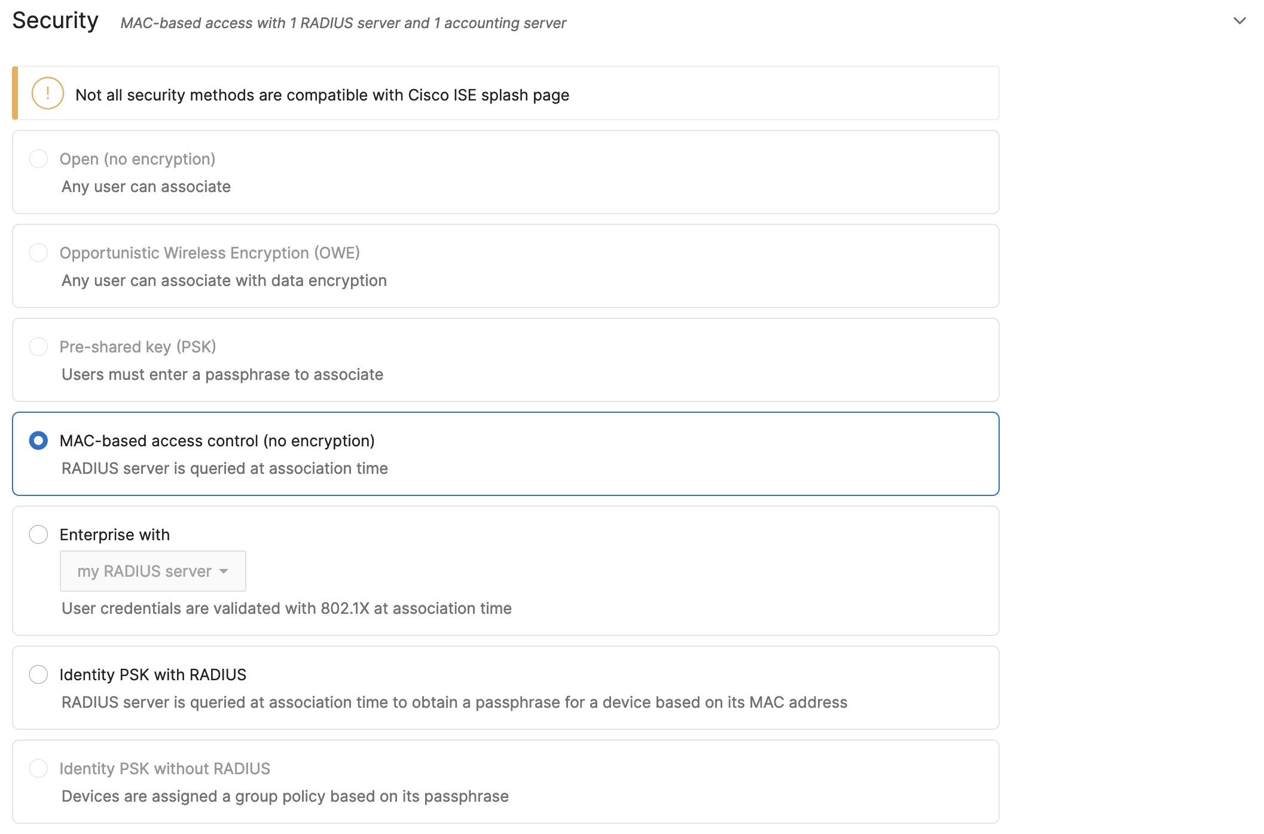Choose Pre-shared key (PSK) security

click(39, 346)
